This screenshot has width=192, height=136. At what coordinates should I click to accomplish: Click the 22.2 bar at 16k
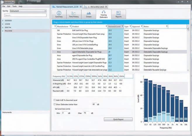pyautogui.click(x=186, y=114)
